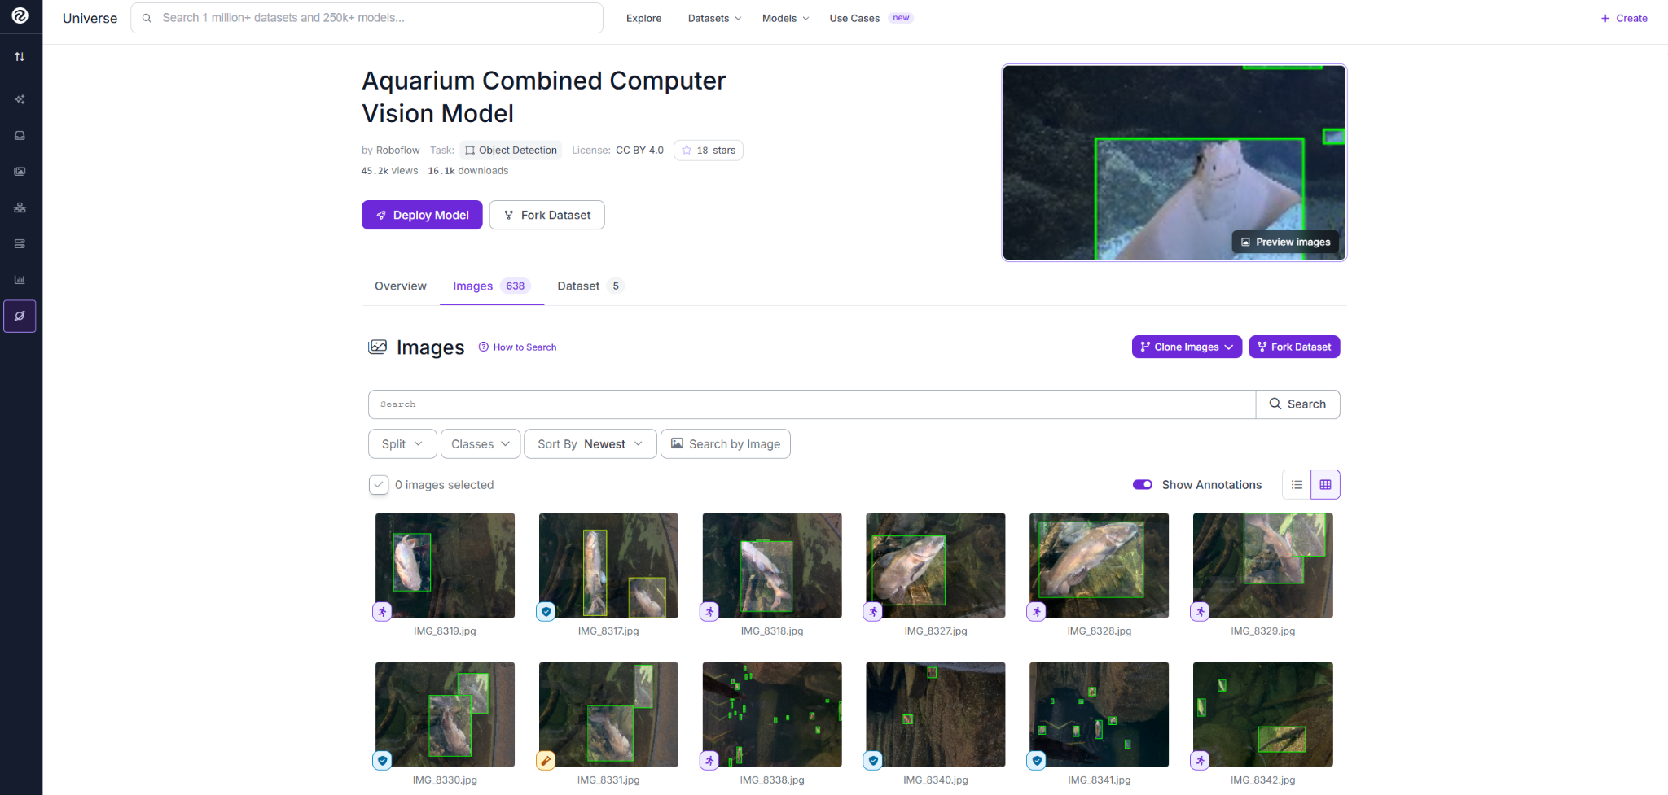Image resolution: width=1668 pixels, height=795 pixels.
Task: Click the badge icon on IMG_8319.jpg
Action: point(382,611)
